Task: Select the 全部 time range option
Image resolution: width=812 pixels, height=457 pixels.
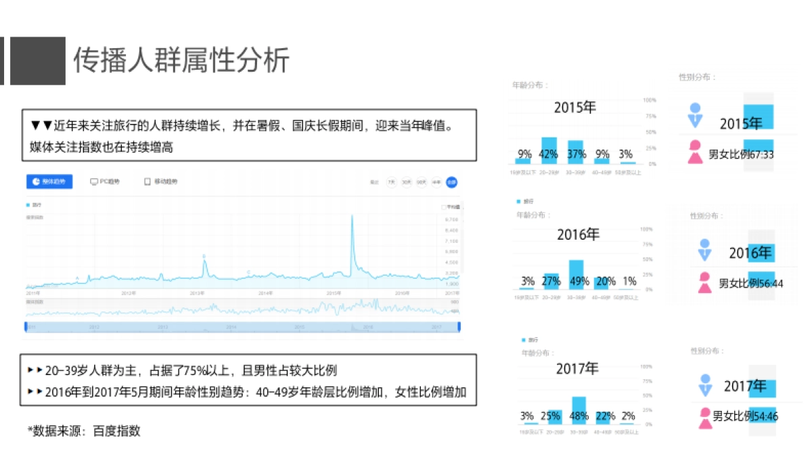Action: point(451,182)
